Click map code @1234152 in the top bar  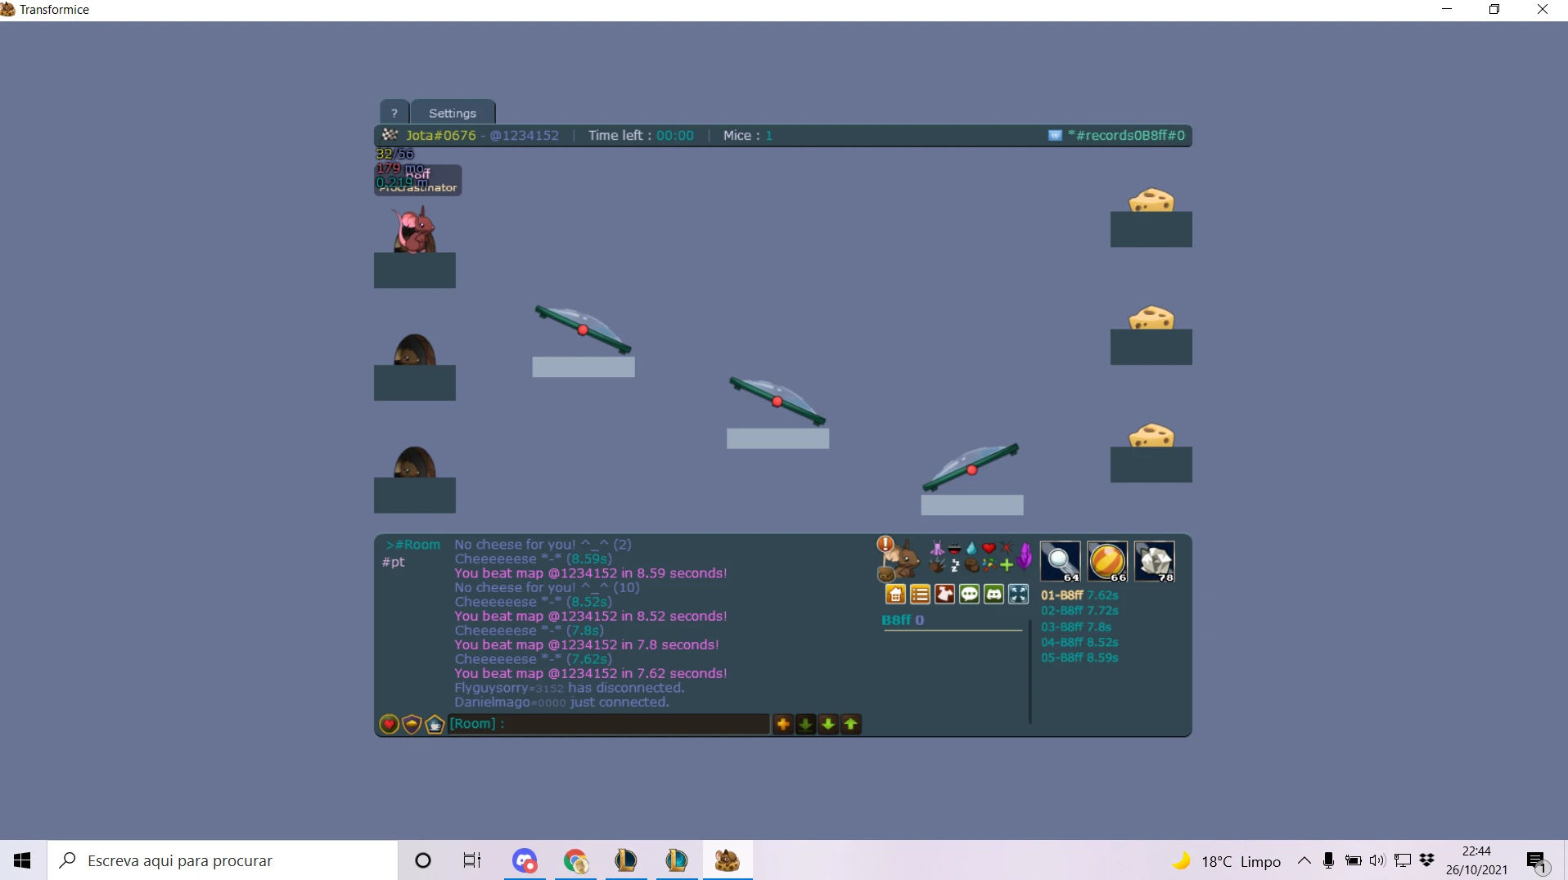coord(524,135)
